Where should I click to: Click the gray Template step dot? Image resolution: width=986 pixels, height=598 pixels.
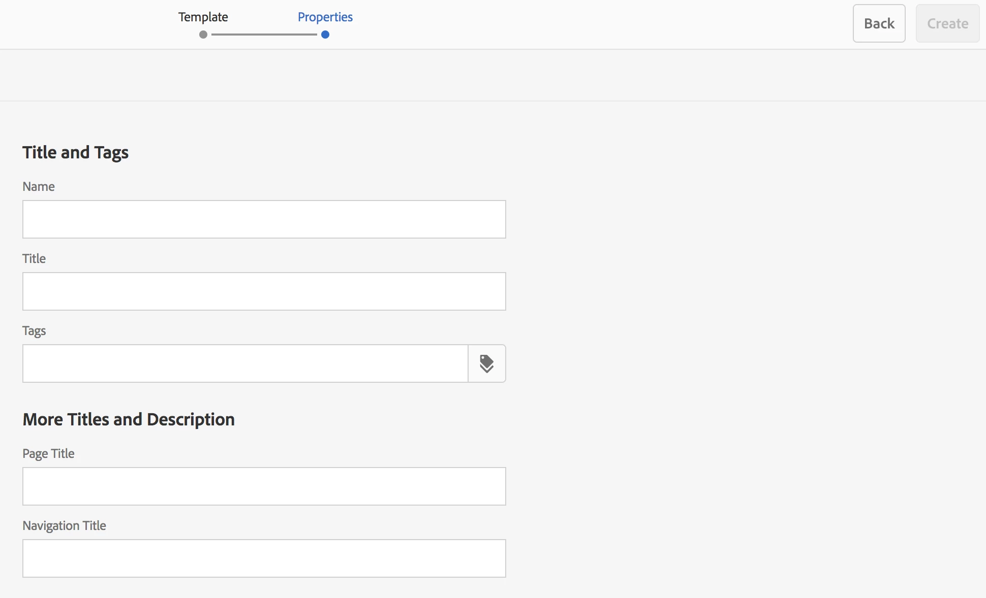(x=203, y=35)
